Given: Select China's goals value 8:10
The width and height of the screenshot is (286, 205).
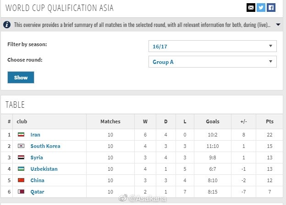Looking at the screenshot, I should coord(213,180).
